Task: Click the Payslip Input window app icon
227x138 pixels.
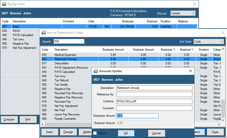Action: click(4, 4)
